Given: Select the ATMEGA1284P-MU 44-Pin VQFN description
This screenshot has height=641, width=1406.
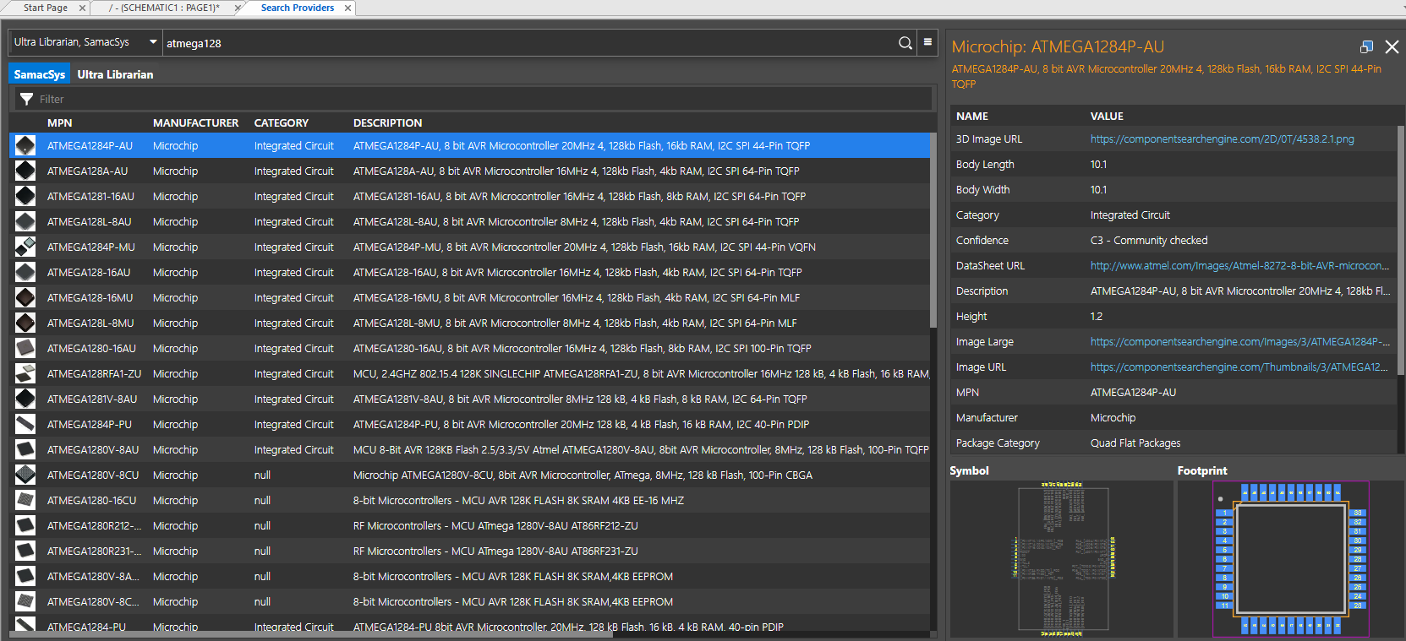Looking at the screenshot, I should [583, 247].
